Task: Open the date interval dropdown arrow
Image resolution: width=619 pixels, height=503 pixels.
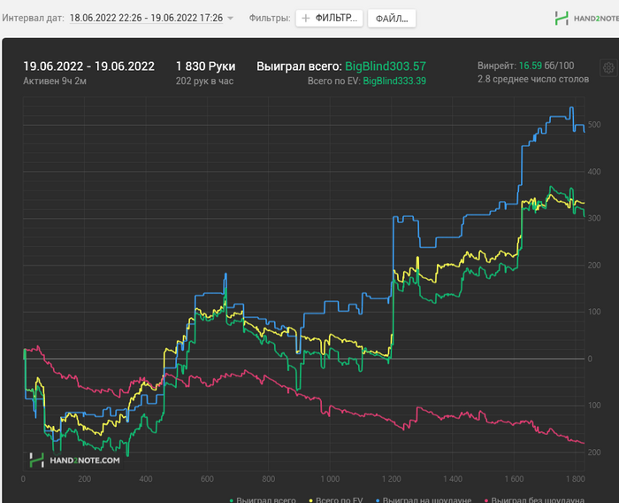Action: [x=231, y=19]
